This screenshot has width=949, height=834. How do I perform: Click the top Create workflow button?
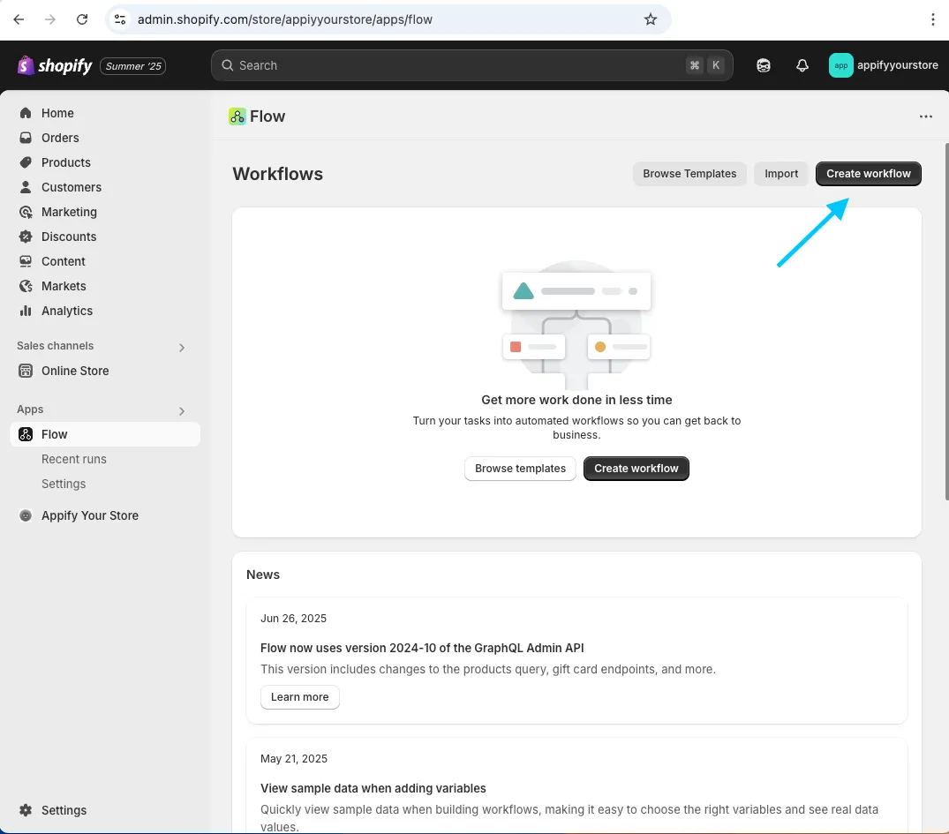click(869, 174)
